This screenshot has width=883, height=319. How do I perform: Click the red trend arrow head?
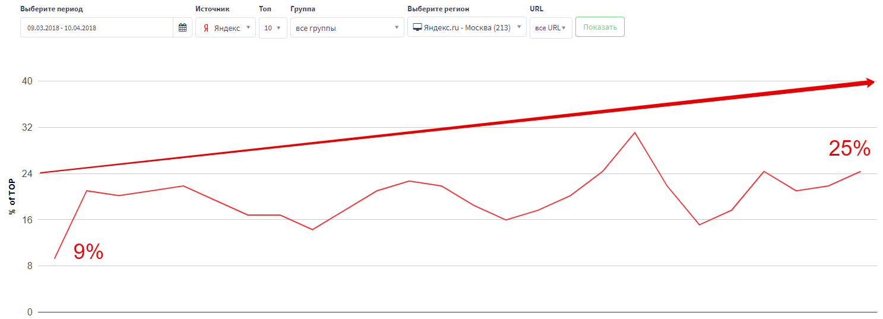click(x=870, y=83)
